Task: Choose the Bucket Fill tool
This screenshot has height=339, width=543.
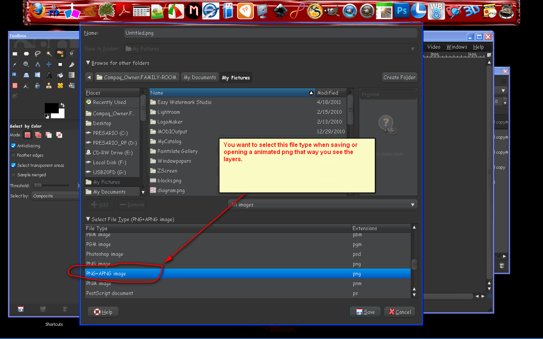Action: [60, 75]
